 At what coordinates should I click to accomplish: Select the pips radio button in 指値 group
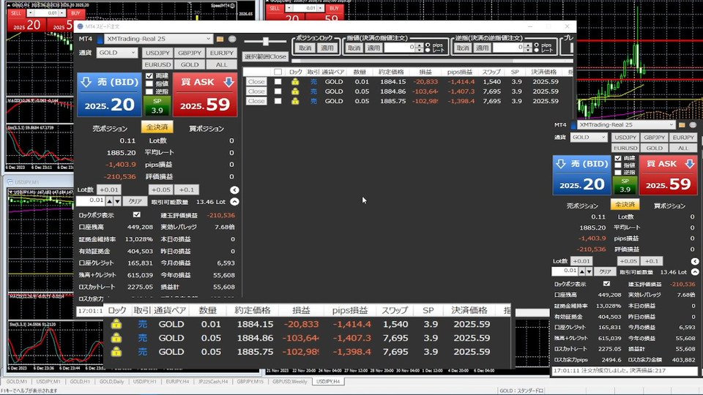[427, 45]
